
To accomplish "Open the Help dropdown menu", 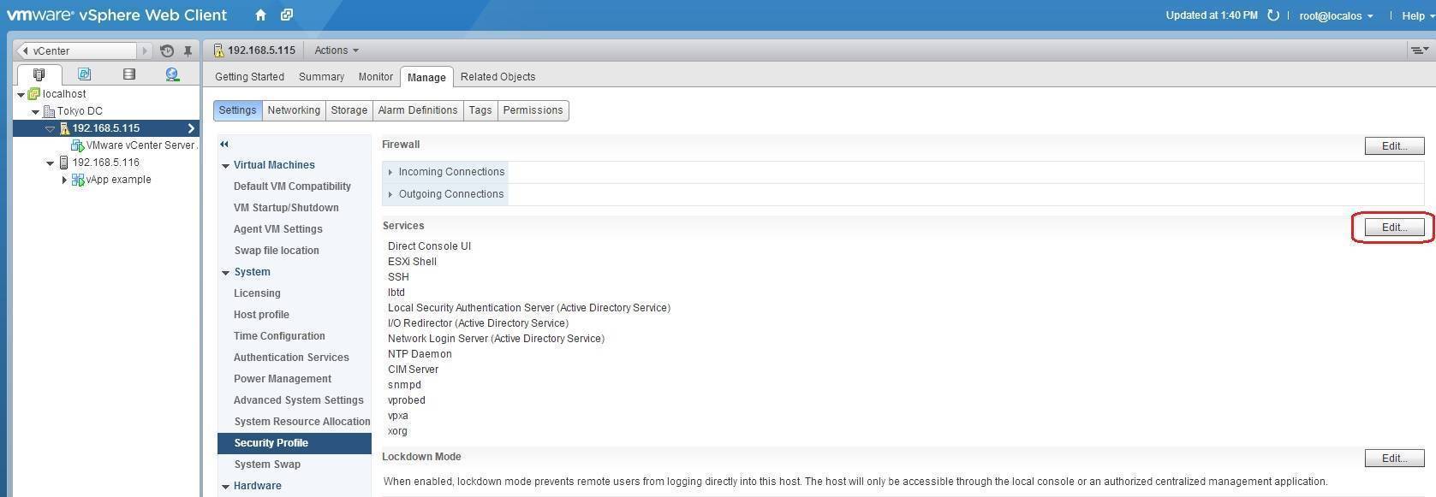I will tap(1417, 15).
